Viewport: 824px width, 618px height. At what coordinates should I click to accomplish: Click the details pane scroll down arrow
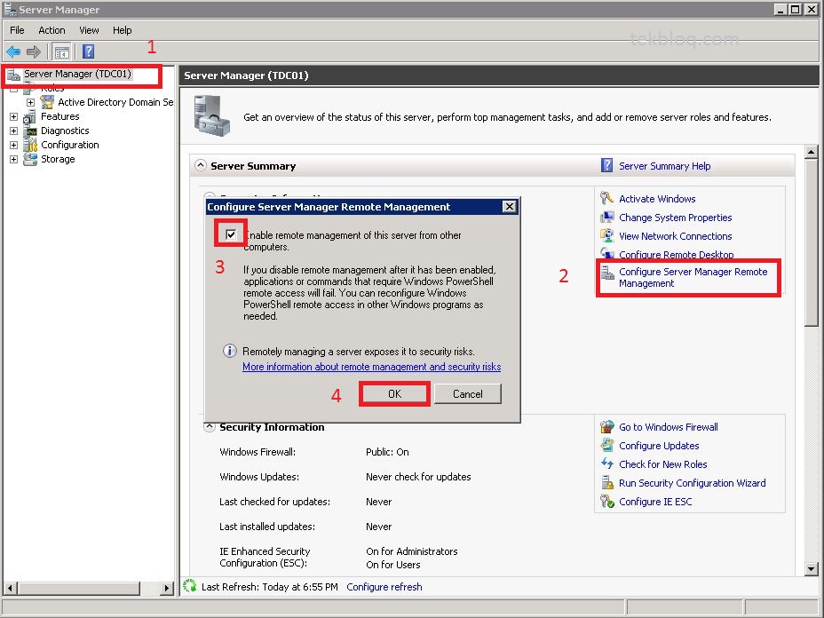[x=811, y=568]
